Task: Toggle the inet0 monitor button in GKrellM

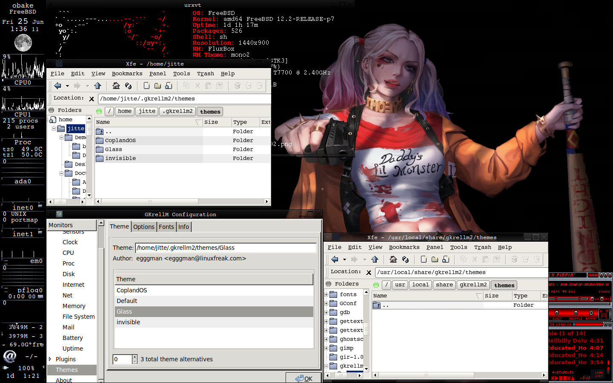Action: [40, 206]
